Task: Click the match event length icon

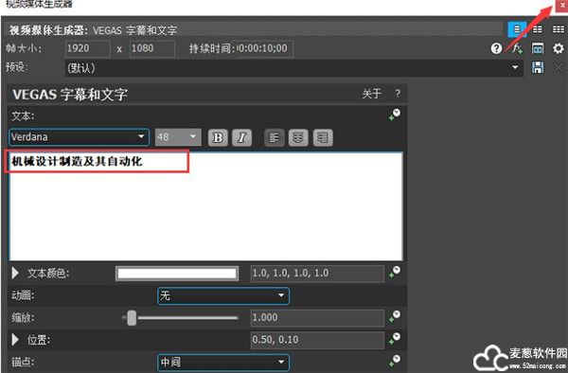Action: [538, 48]
